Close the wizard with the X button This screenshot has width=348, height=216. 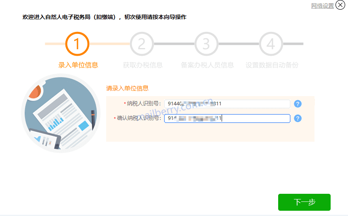click(340, 5)
